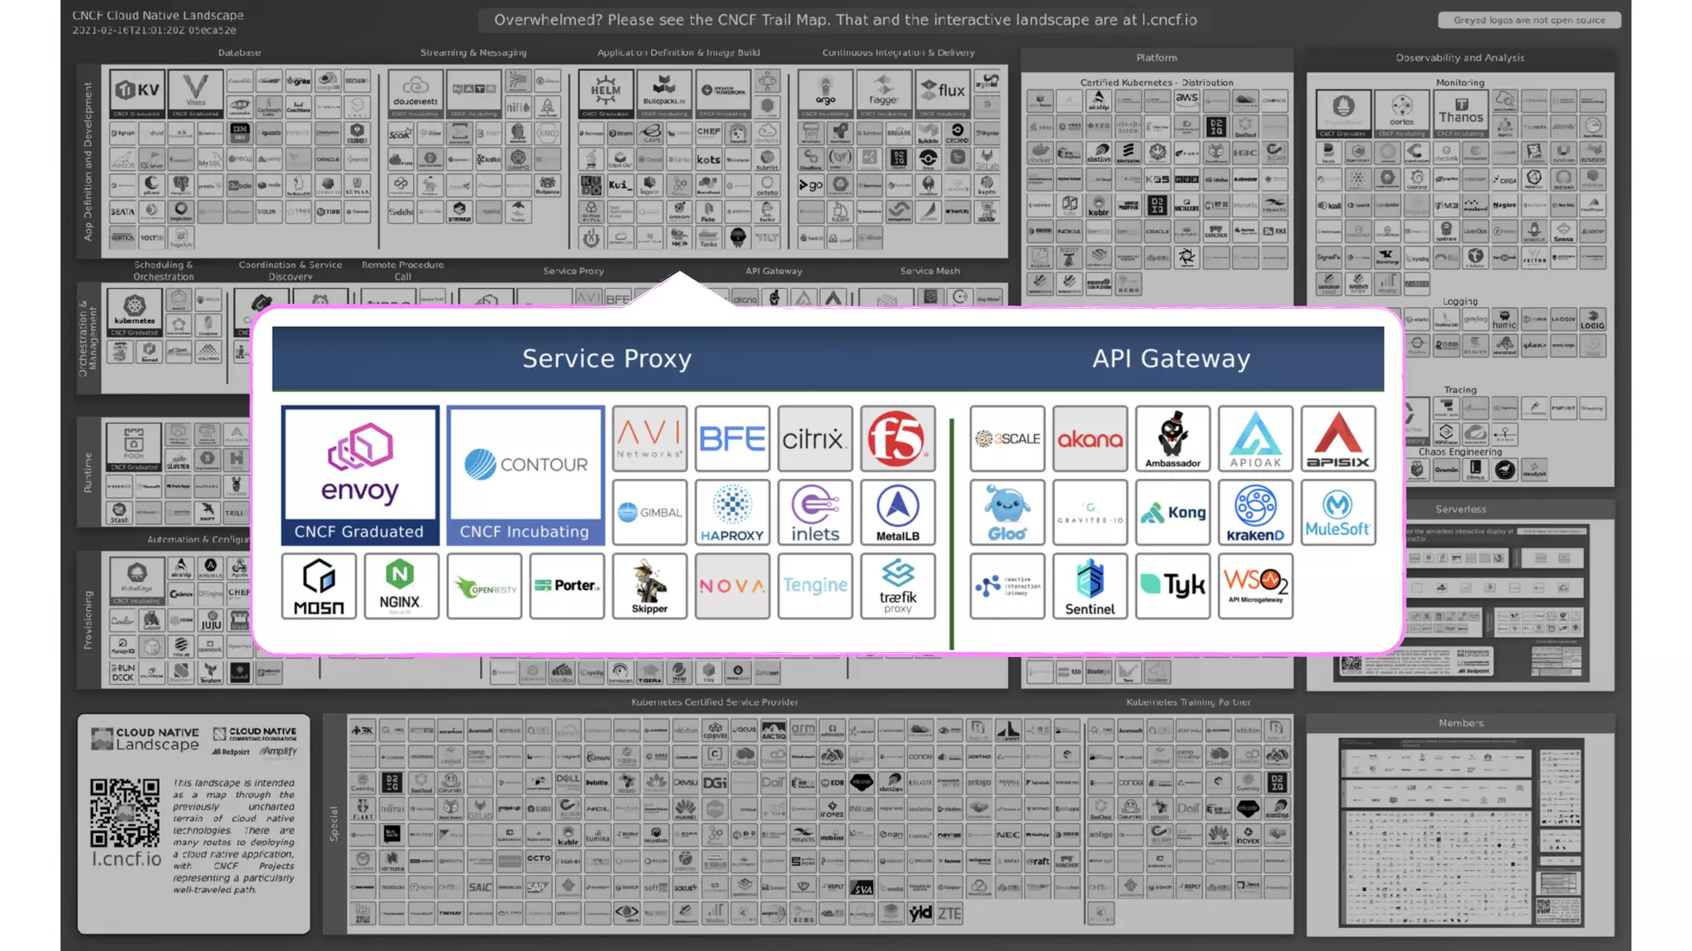
Task: Click the l.cncf.io QR code
Action: [125, 812]
